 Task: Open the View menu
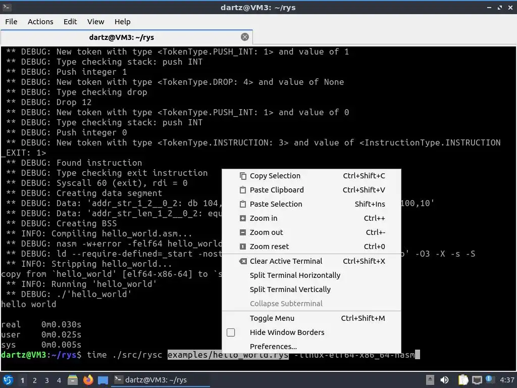pos(95,22)
